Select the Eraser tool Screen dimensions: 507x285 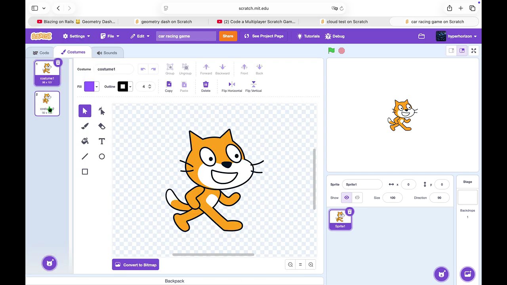click(x=102, y=126)
